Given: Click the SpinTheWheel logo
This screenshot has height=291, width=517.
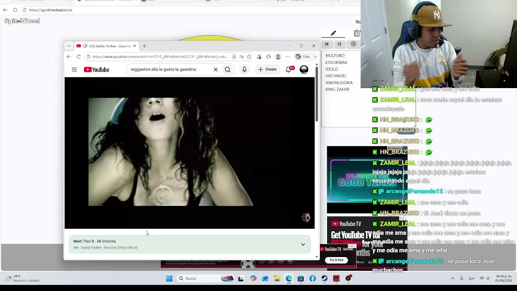Looking at the screenshot, I should click(x=22, y=21).
